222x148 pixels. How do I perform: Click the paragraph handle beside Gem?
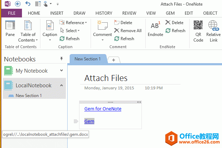(x=76, y=121)
